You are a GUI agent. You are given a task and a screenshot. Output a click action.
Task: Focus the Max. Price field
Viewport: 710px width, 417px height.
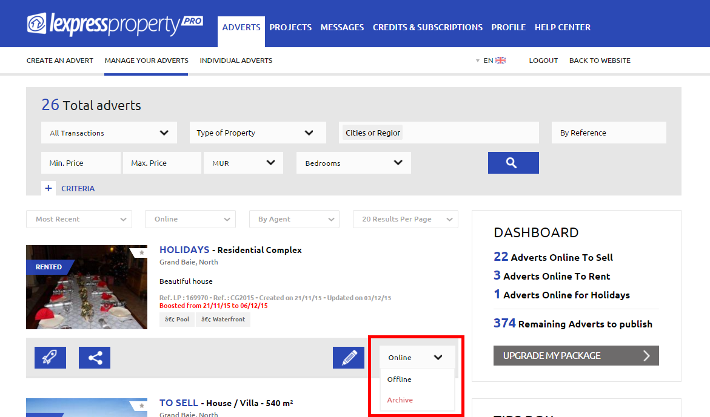pyautogui.click(x=162, y=163)
